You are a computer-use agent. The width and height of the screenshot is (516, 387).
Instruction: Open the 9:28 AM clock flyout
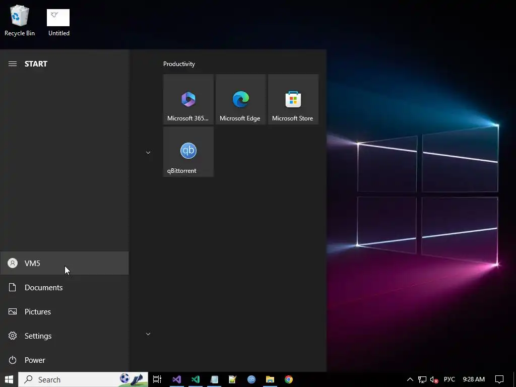tap(474, 379)
